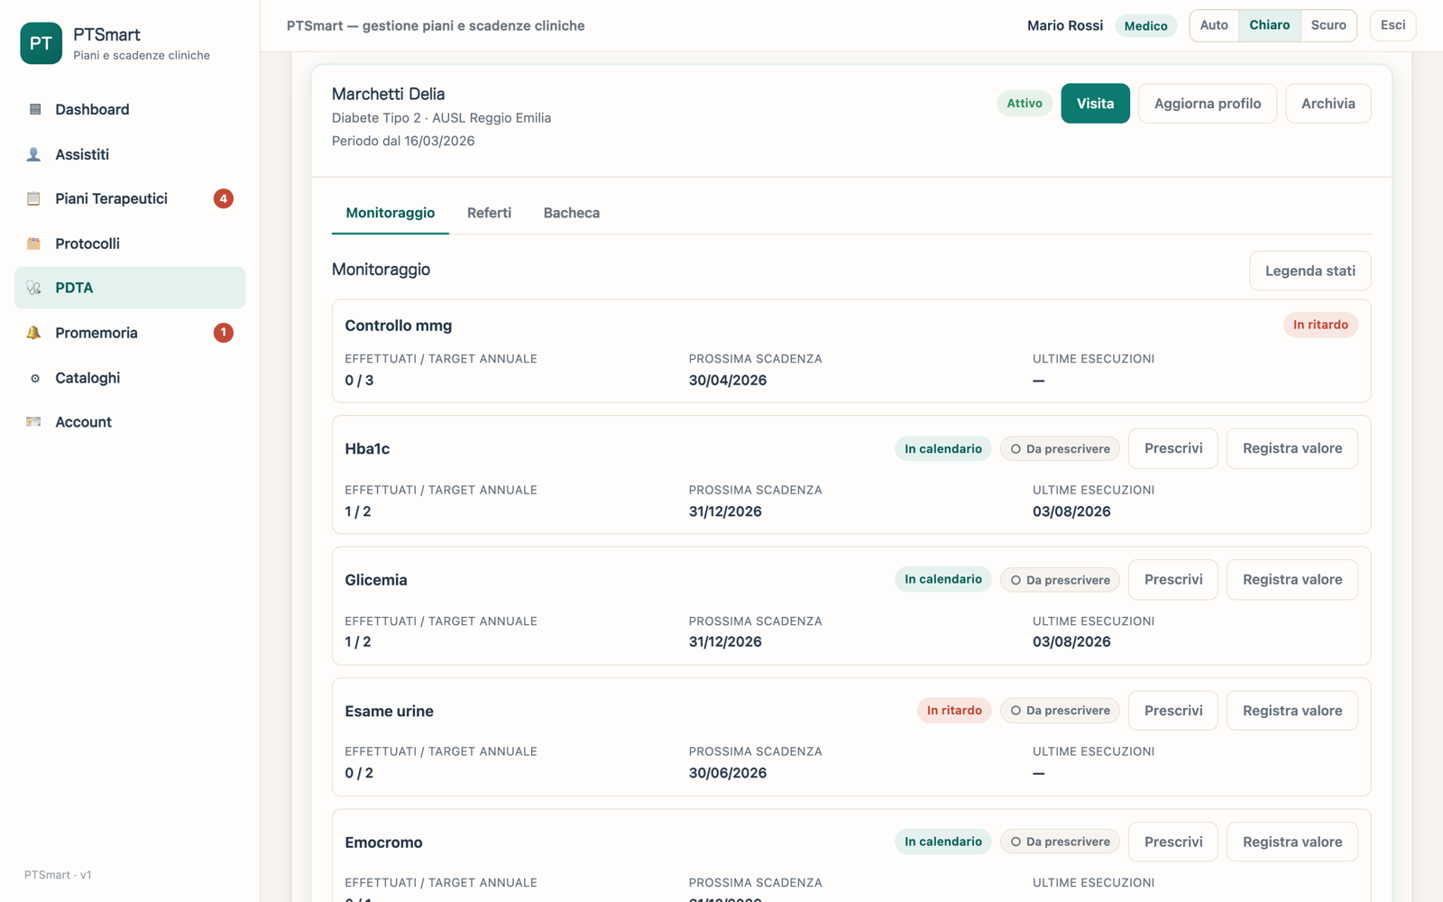Open Cataloghi in the sidebar

tap(130, 378)
